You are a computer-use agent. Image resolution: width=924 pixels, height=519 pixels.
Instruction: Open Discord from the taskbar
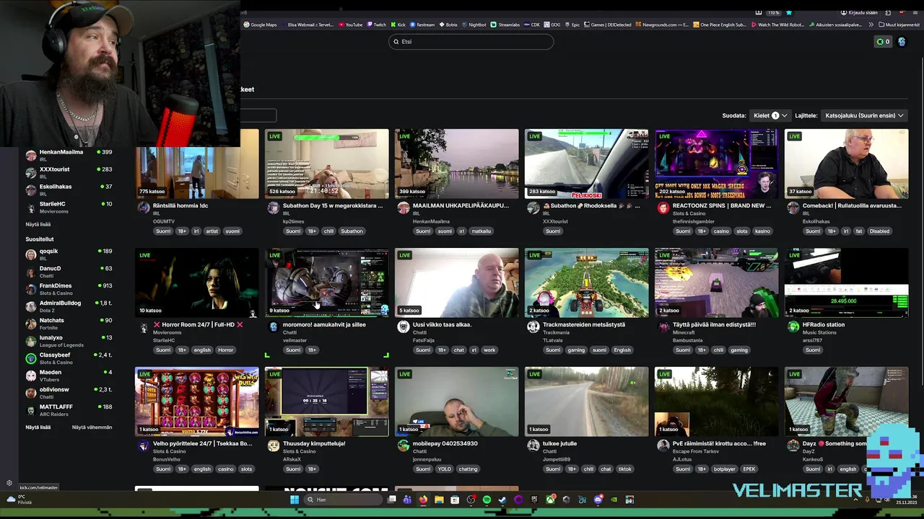[x=598, y=500]
